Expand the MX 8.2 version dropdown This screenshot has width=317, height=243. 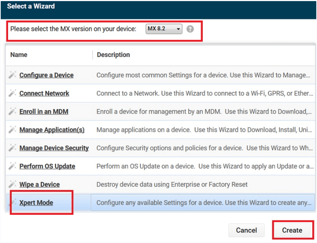[x=164, y=29]
